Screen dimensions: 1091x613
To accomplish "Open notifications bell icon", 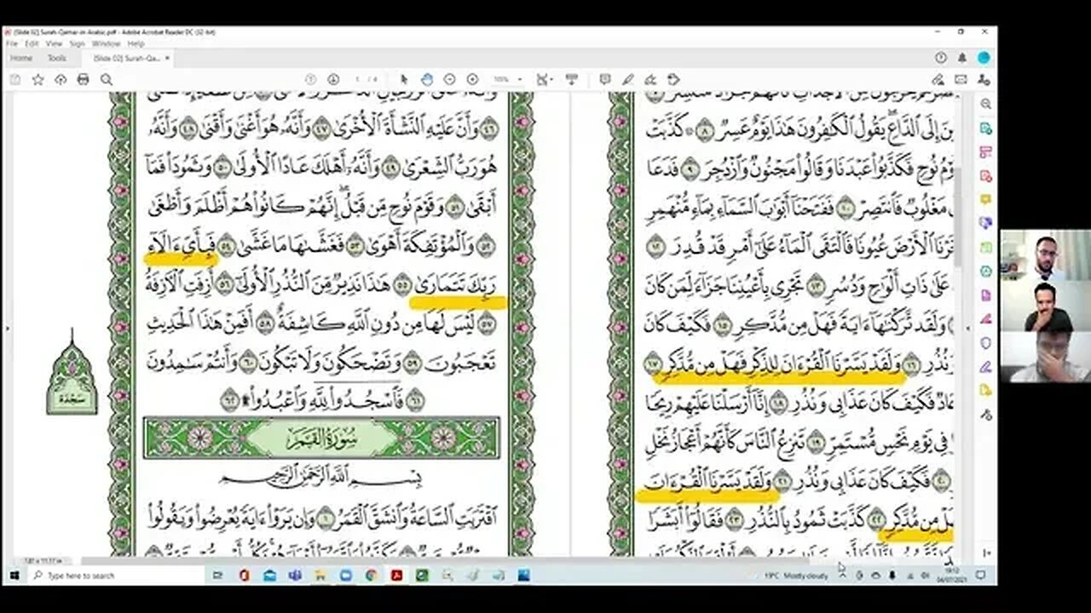I will [962, 58].
